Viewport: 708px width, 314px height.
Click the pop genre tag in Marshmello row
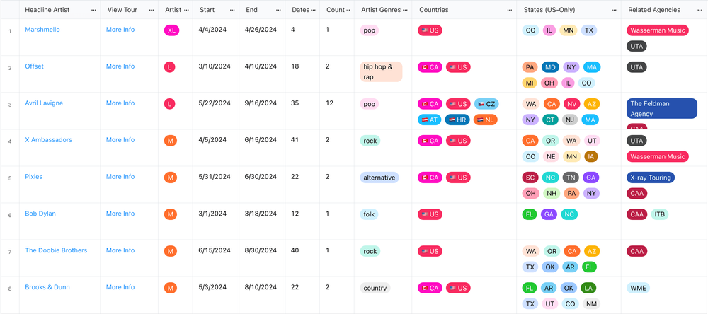(370, 30)
